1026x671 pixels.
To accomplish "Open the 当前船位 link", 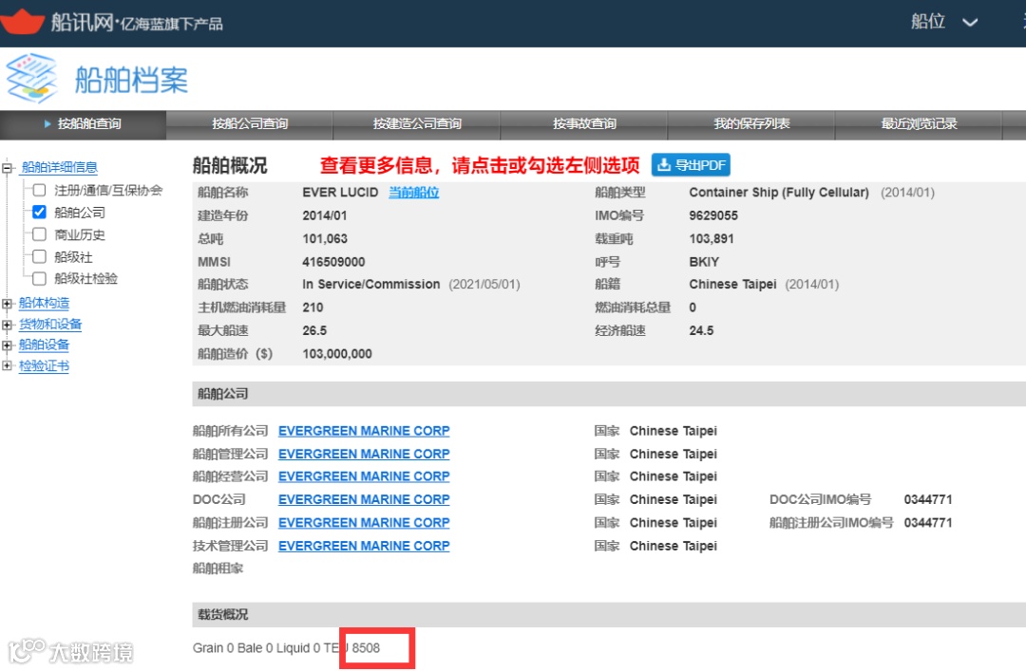I will (413, 193).
